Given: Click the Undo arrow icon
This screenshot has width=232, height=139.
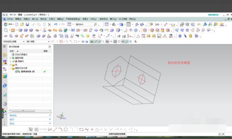Looking at the screenshot, I should [x=56, y=24].
